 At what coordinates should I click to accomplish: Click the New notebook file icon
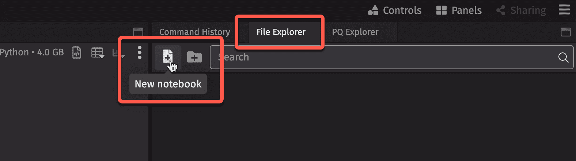point(168,57)
